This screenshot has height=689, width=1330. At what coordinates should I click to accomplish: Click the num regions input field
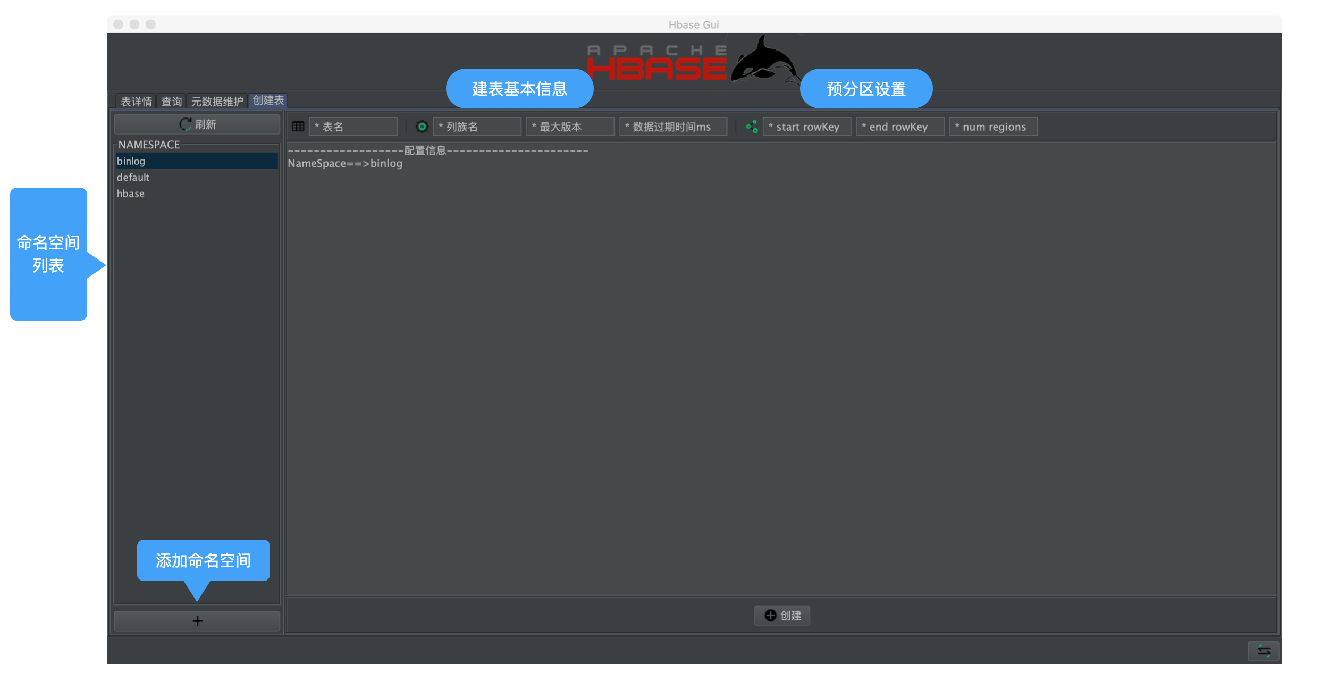click(992, 127)
